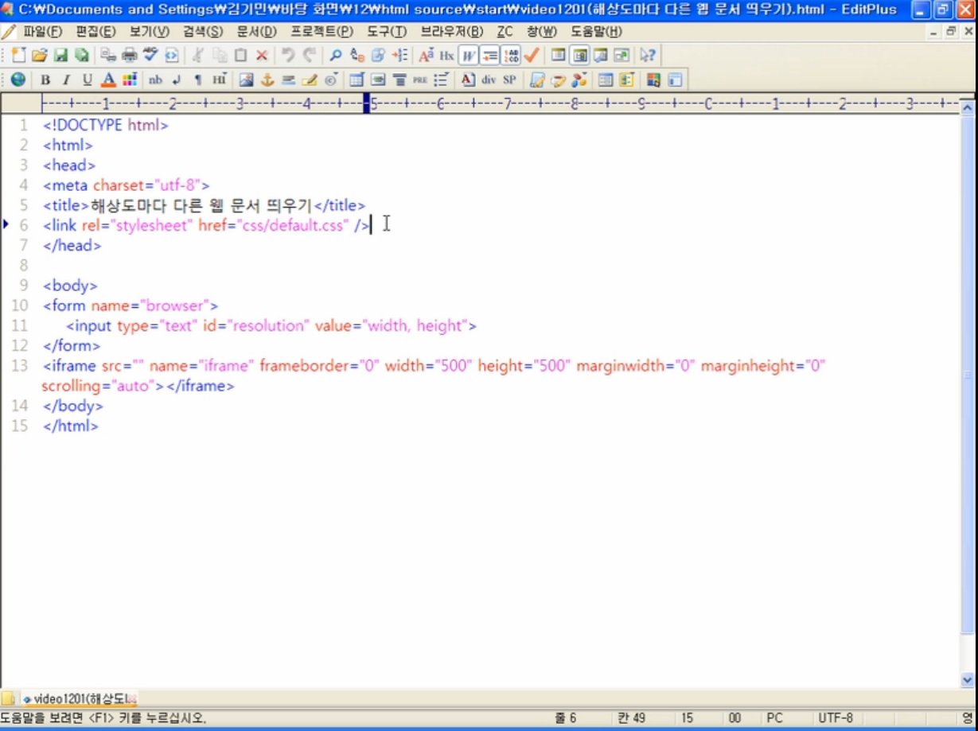Viewport: 978px width, 731px height.
Task: Open the 편집(E) menu
Action: pos(95,32)
